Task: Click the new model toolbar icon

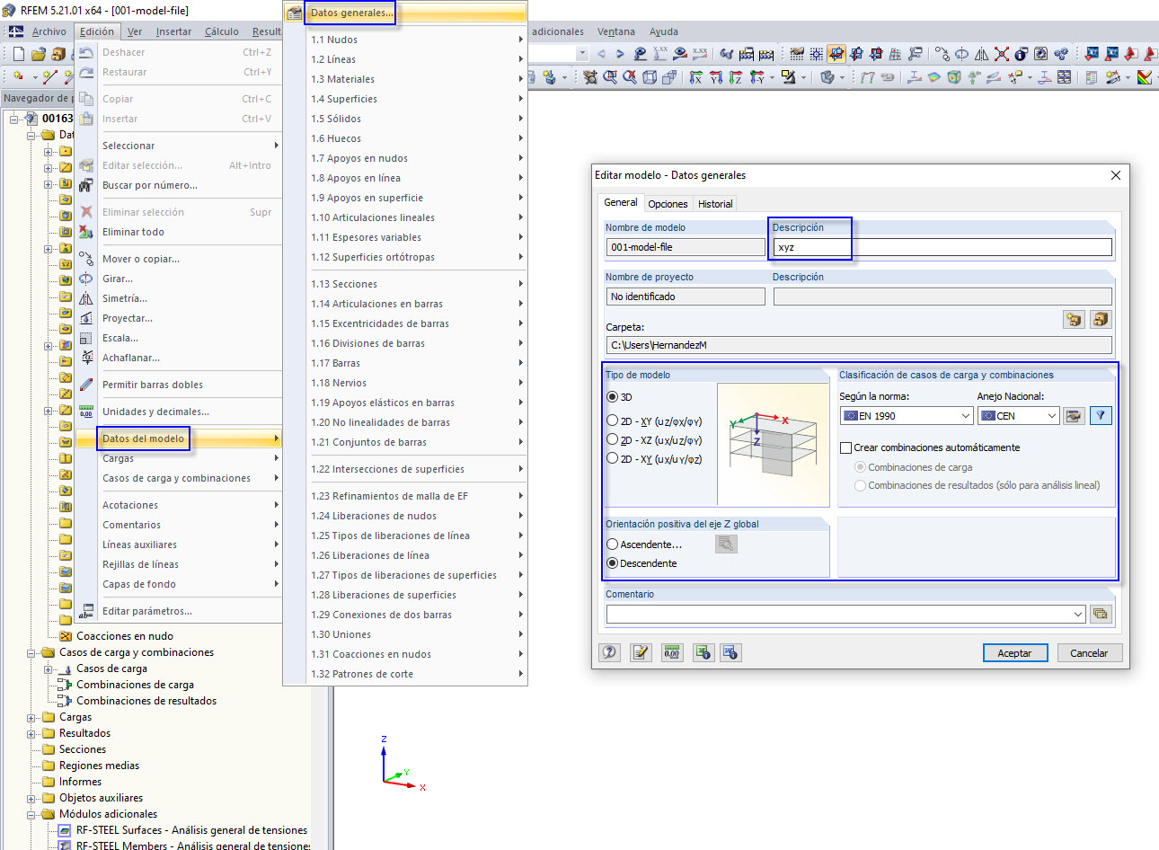Action: pyautogui.click(x=19, y=54)
